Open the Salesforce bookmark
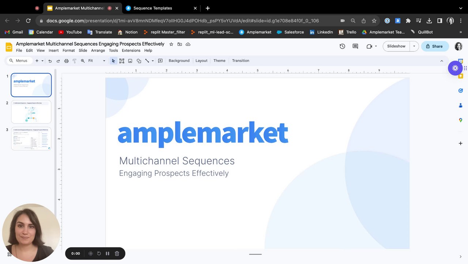The height and width of the screenshot is (264, 468). 290,32
